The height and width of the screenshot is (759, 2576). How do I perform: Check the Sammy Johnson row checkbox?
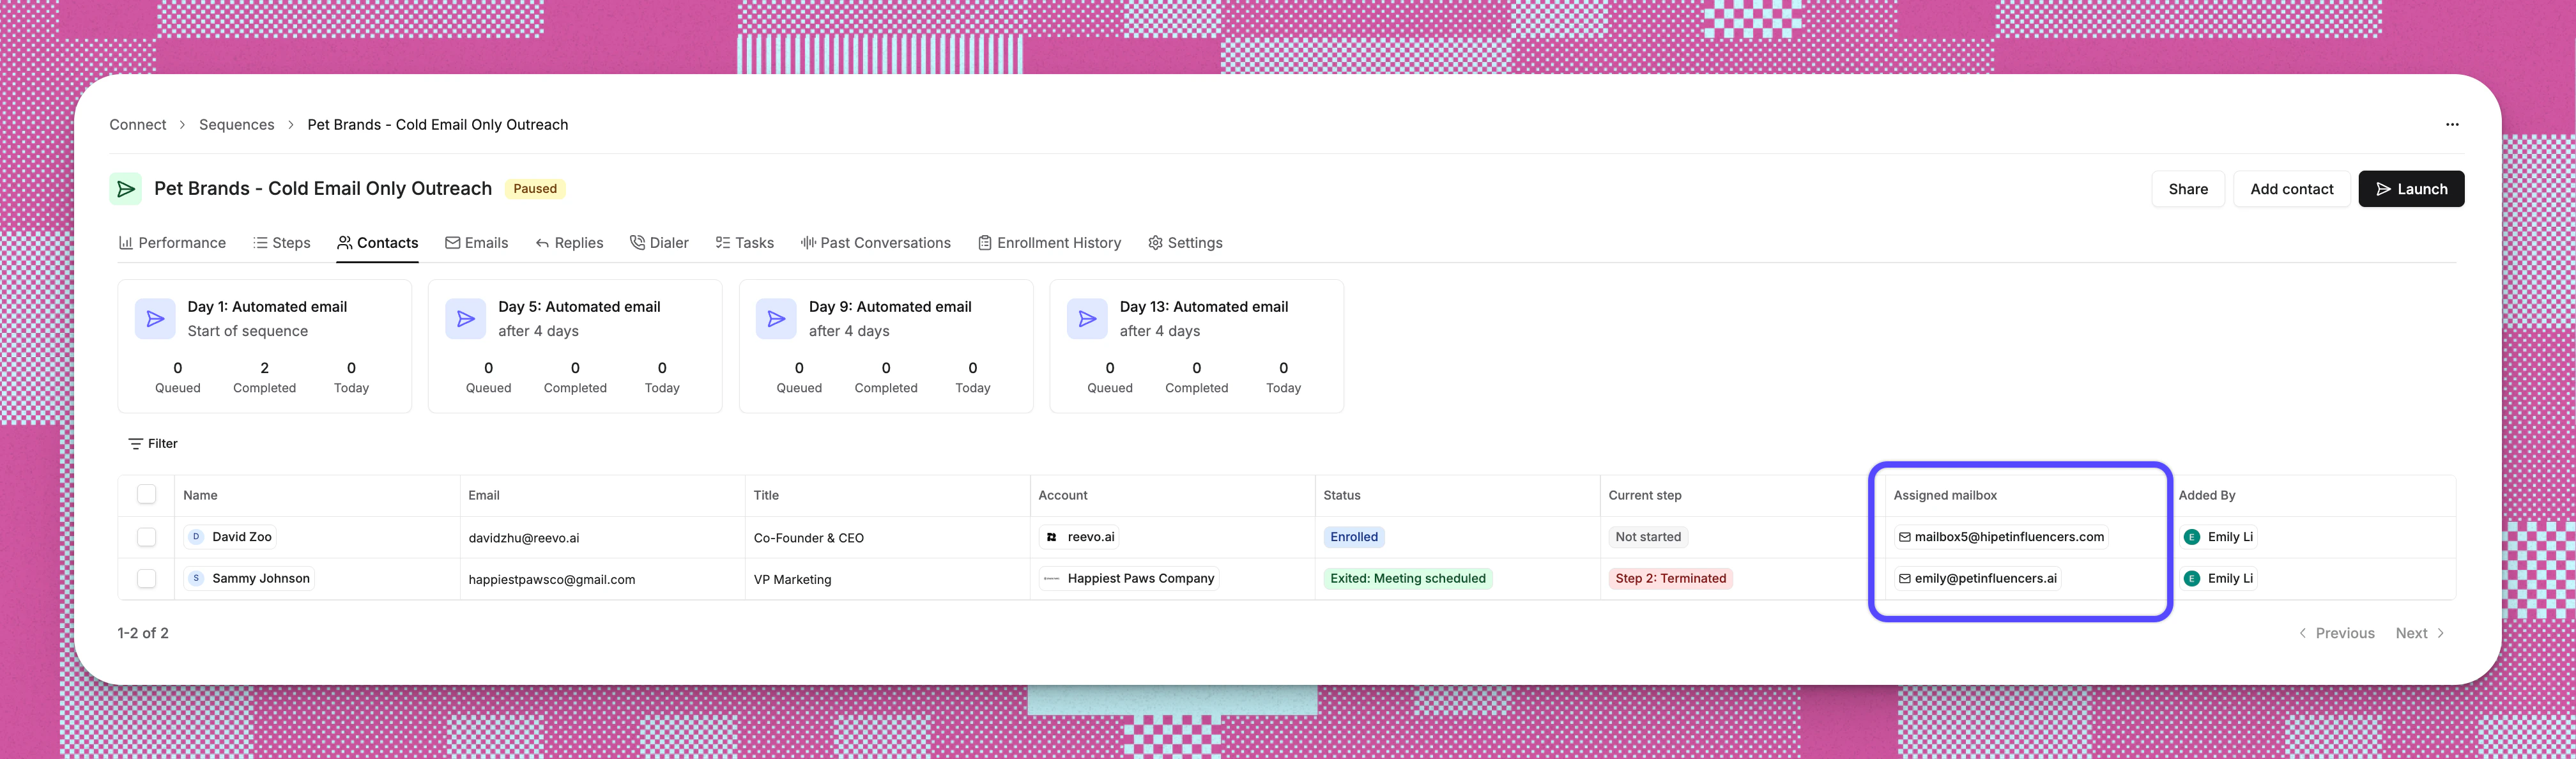click(146, 579)
